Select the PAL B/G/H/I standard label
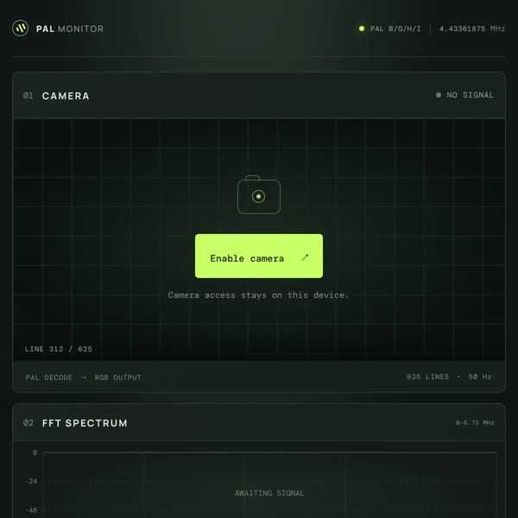The height and width of the screenshot is (518, 518). point(395,28)
